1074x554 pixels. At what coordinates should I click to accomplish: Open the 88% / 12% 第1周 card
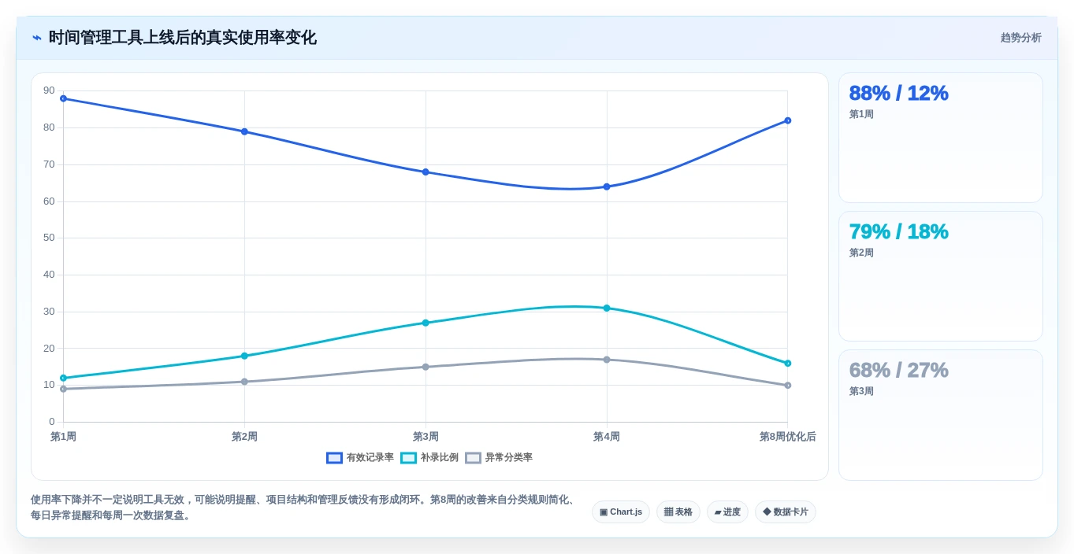pyautogui.click(x=941, y=138)
